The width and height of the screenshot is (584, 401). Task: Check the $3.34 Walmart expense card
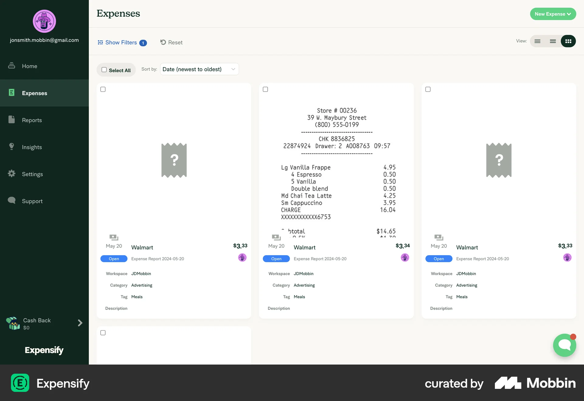click(x=265, y=89)
